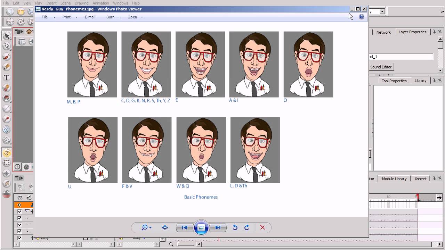Open the Photo Viewer zoom magnifier

click(x=146, y=227)
